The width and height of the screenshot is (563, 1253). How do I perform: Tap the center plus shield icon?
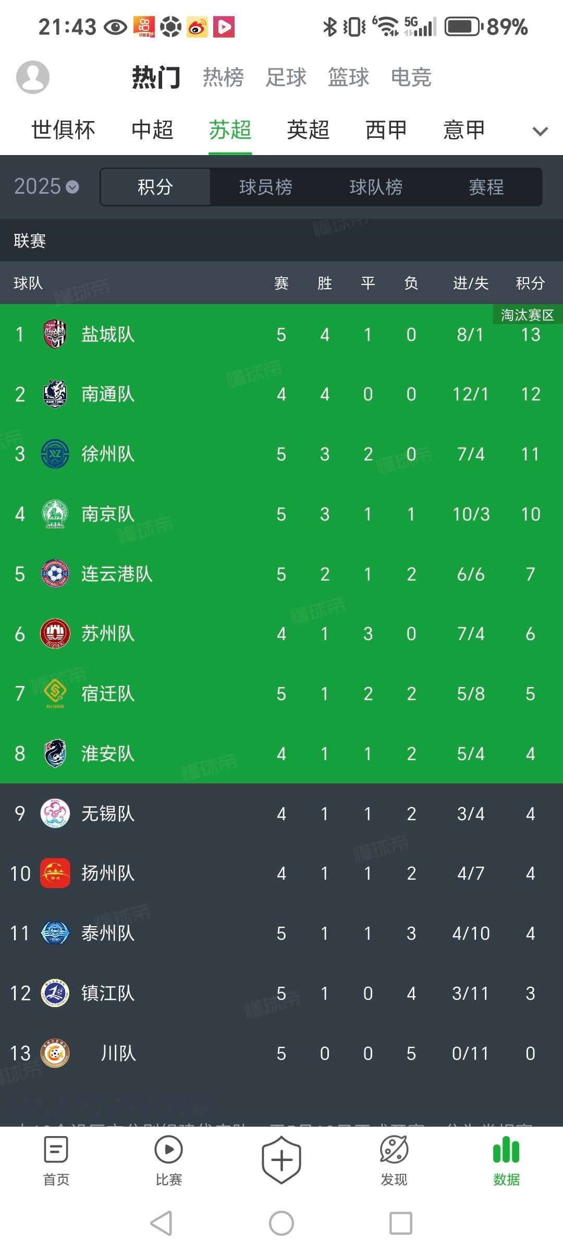[x=281, y=1160]
